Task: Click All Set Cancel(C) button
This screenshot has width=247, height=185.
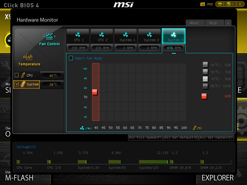Action: point(216,138)
